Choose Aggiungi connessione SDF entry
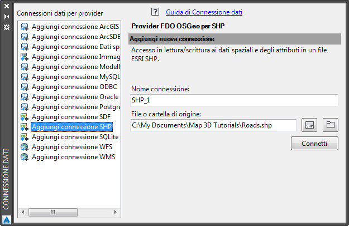The image size is (349, 226). [x=71, y=117]
